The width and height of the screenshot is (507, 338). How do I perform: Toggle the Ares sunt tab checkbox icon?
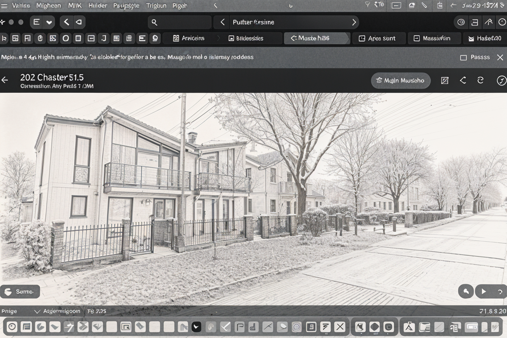click(362, 38)
